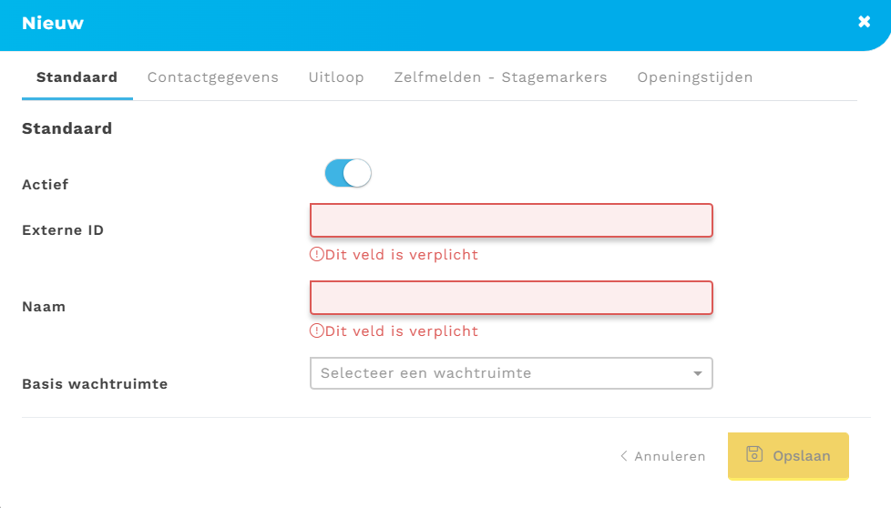Click the floppy disk icon on Opslaan
The width and height of the screenshot is (891, 508).
point(754,454)
